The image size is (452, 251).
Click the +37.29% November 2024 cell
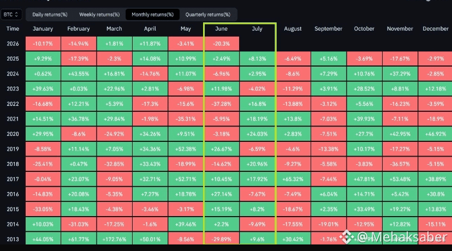coord(400,74)
